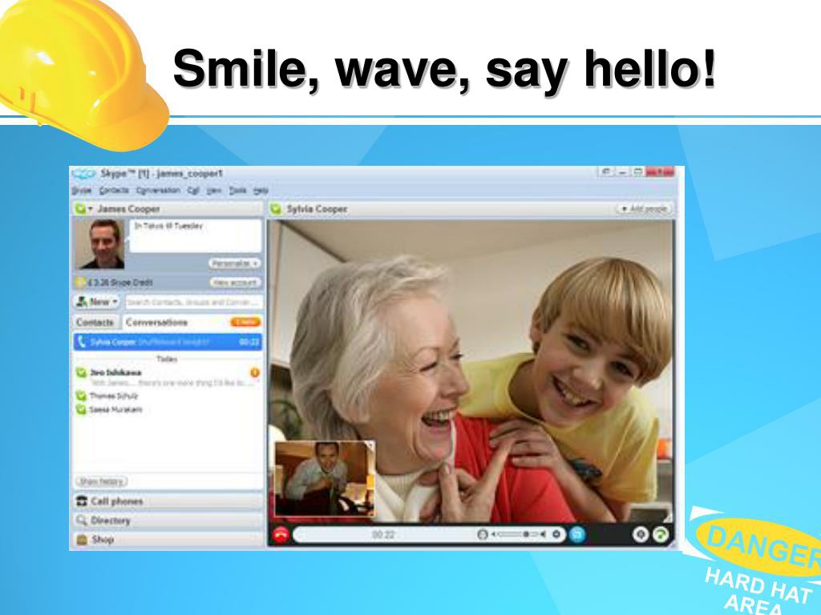Click the Skype Credit balance text

(x=120, y=283)
